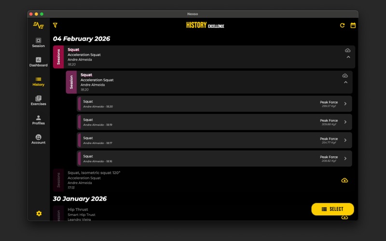Click the HISTORY EXCELLENCE title
This screenshot has width=386, height=241.
click(x=205, y=25)
